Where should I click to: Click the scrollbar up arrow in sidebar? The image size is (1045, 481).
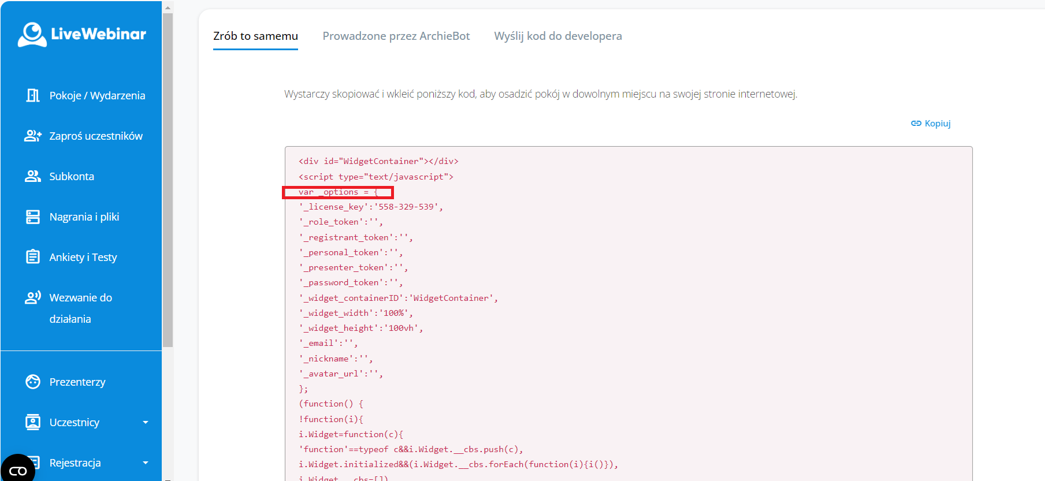(x=168, y=8)
